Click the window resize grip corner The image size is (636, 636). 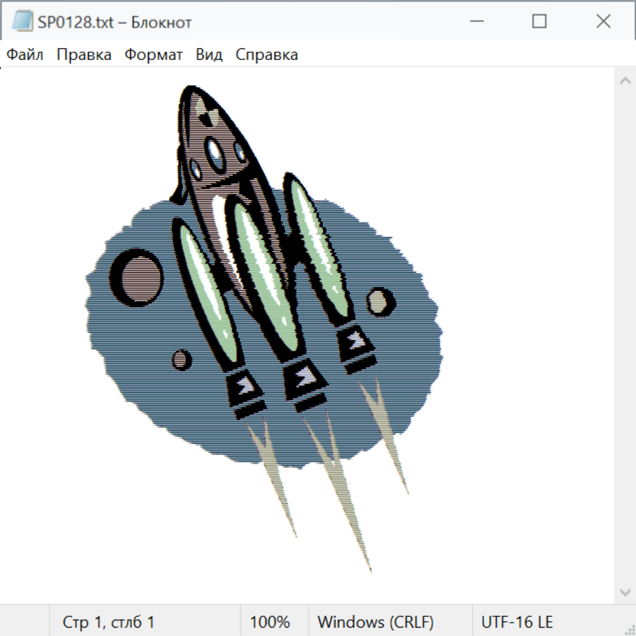click(630, 630)
